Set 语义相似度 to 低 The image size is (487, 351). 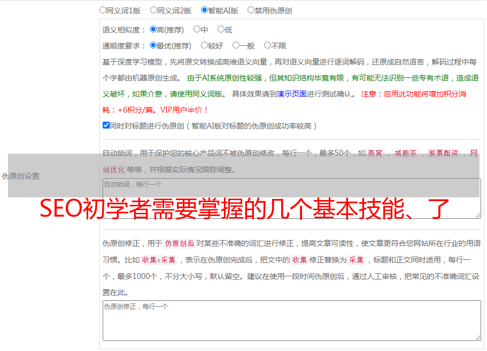[221, 29]
